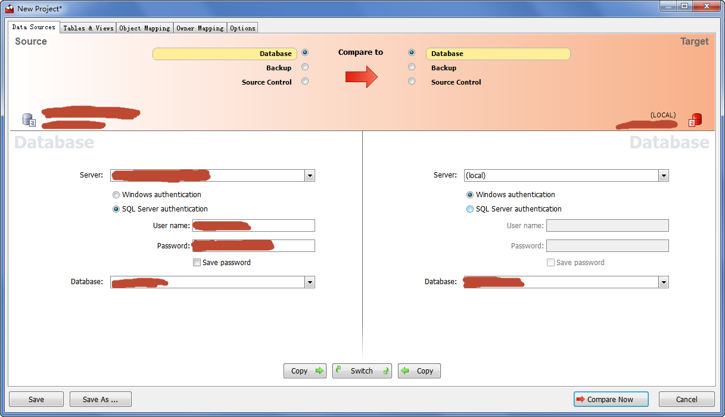Screen dimensions: 725x417
Task: Click the (LOCAL) target summary label
Action: pos(663,115)
